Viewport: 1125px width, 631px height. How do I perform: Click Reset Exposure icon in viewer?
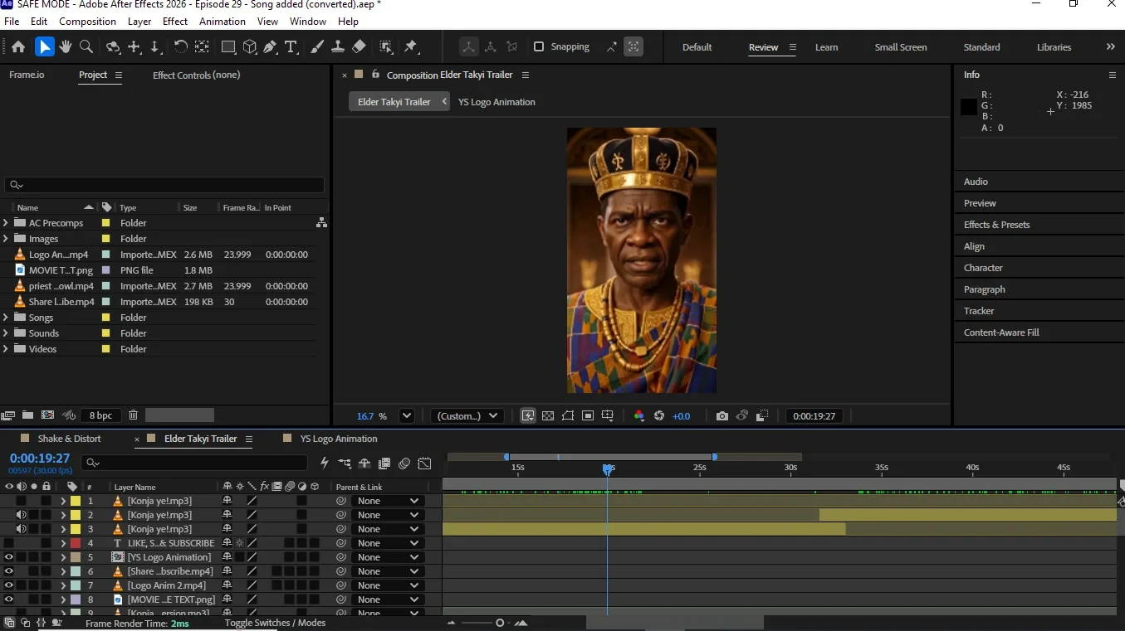click(x=659, y=416)
